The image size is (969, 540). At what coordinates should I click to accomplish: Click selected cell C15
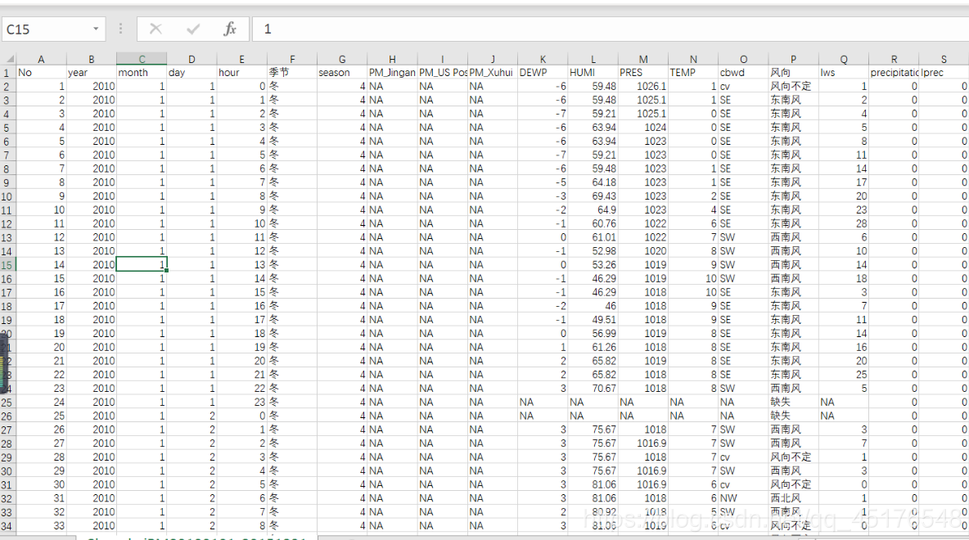point(142,264)
